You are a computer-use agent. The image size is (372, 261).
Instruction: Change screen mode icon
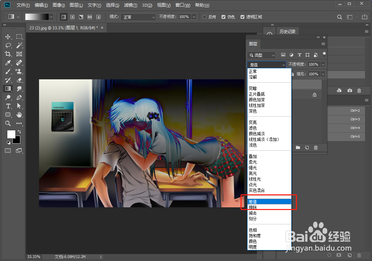[19, 151]
